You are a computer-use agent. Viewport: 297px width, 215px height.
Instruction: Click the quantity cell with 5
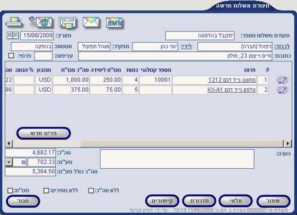tap(131, 90)
